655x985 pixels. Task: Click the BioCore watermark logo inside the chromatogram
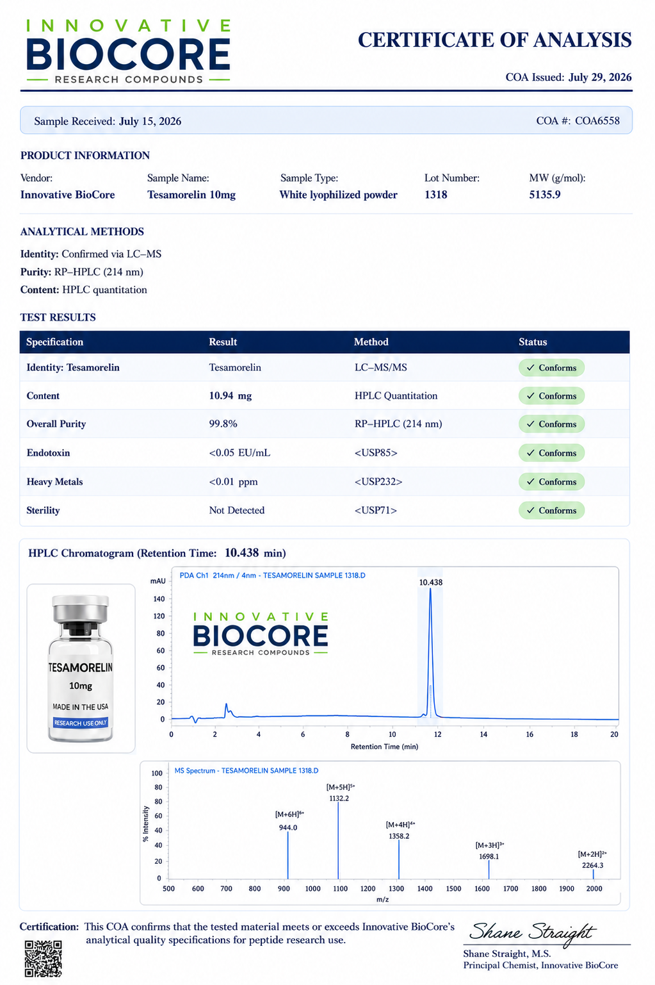pyautogui.click(x=261, y=634)
